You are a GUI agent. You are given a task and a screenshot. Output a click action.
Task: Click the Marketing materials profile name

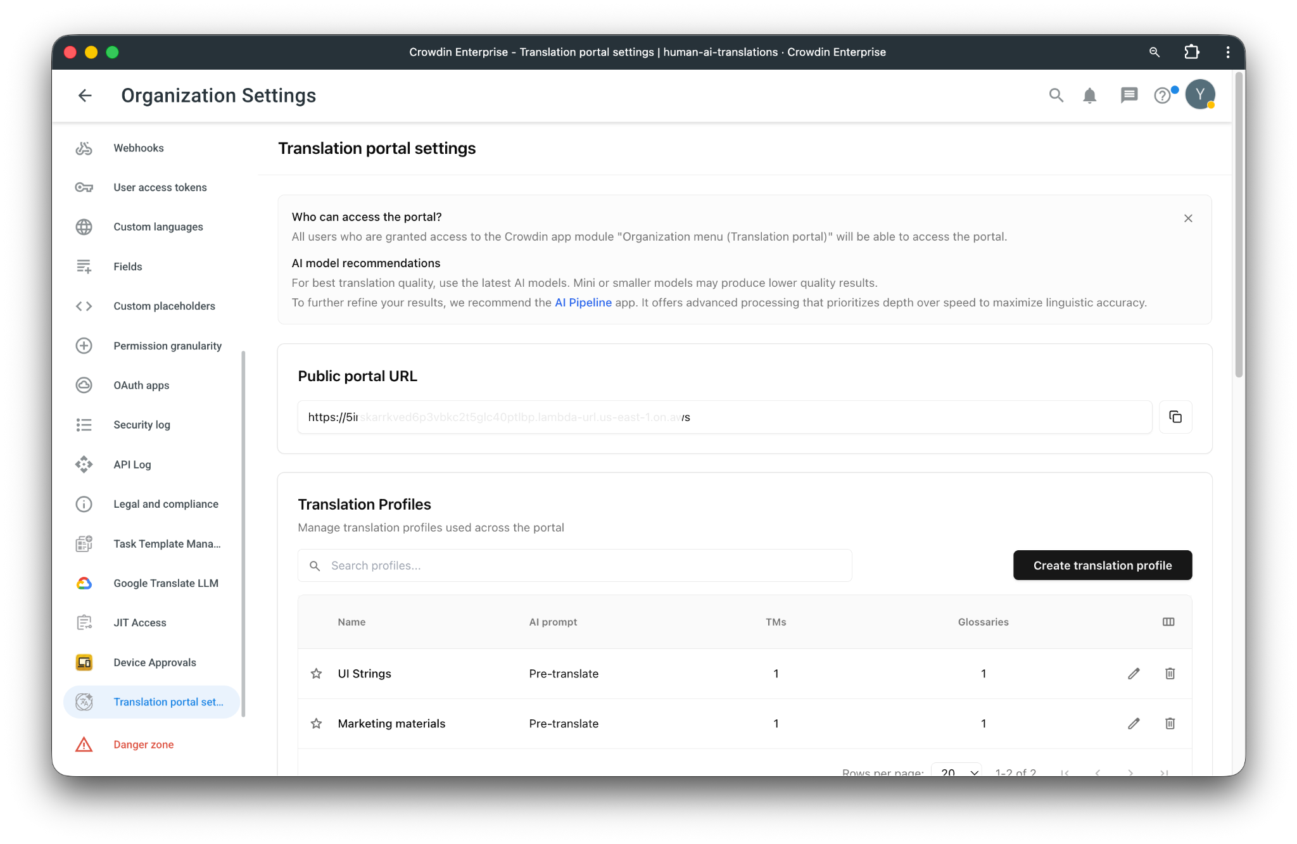coord(391,724)
